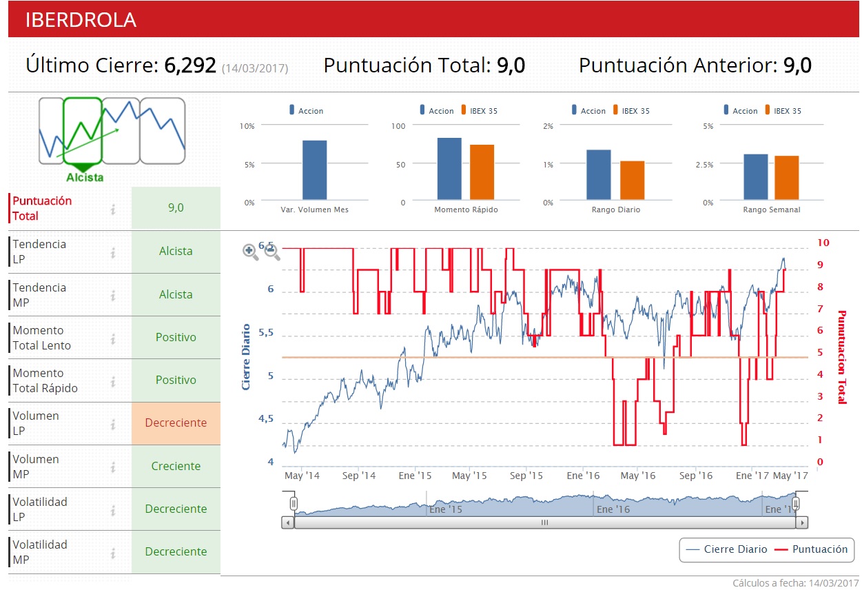
Task: Toggle Cierre Diario line in main legend
Action: 726,549
